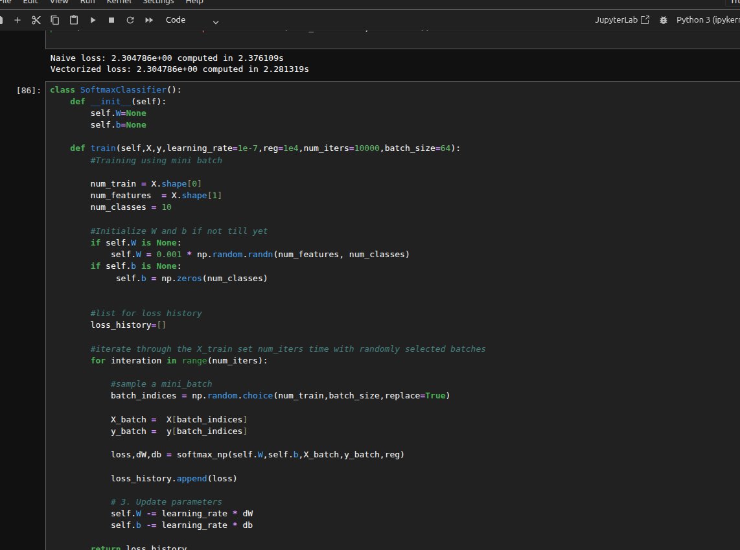Click 'Vectorized loss' output line
The height and width of the screenshot is (550, 740).
[x=179, y=69]
